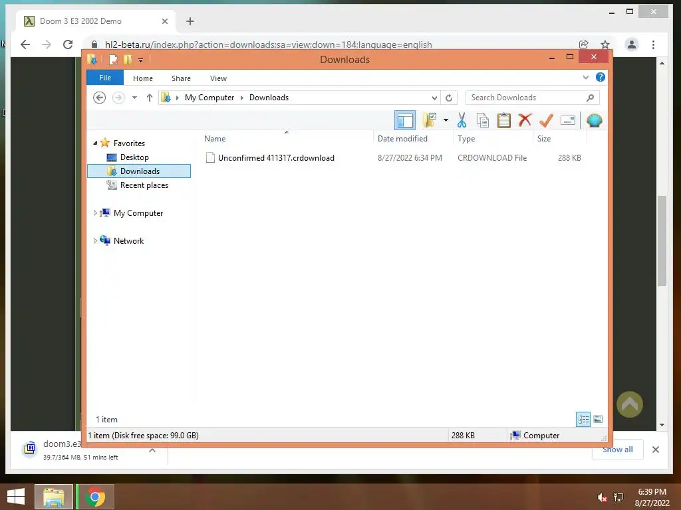Expand the My Computer tree node
681x510 pixels.
pyautogui.click(x=95, y=213)
